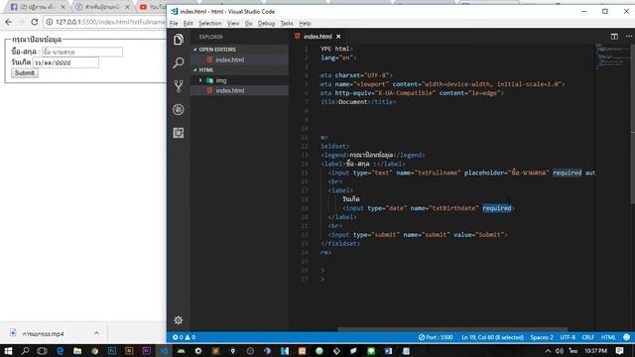635x357 pixels.
Task: Open Task View on the taskbar
Action: coord(42,350)
